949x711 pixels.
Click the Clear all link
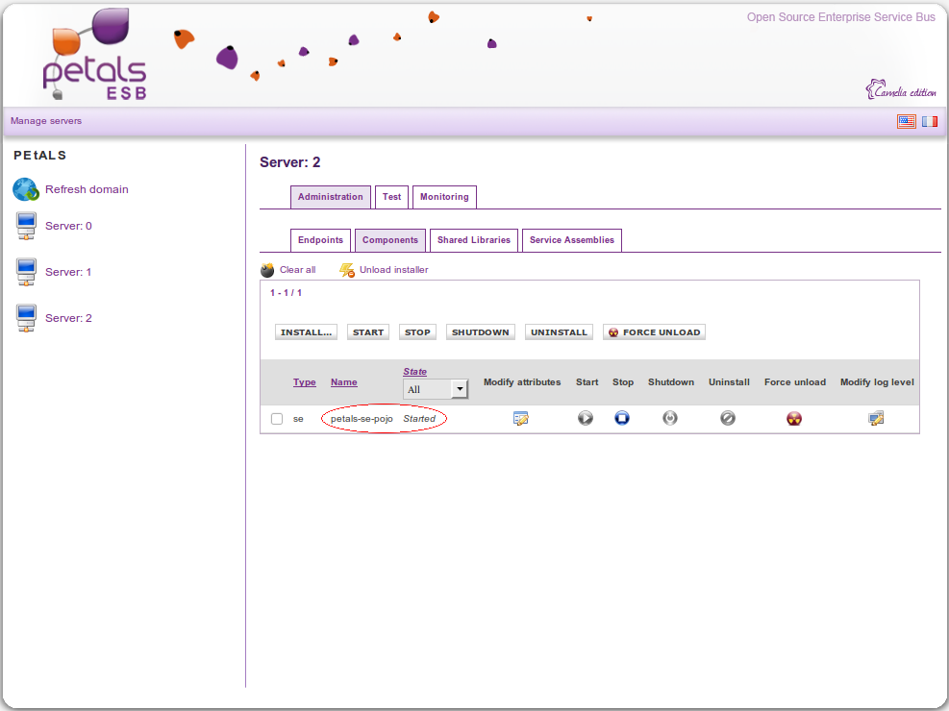point(297,270)
